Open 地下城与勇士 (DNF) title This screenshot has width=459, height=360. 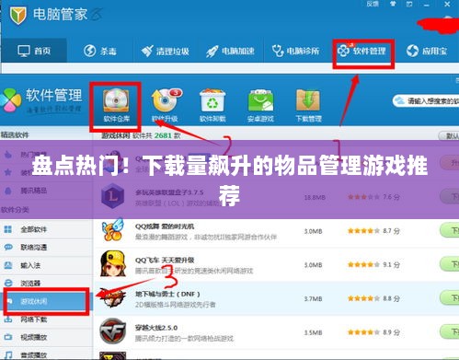pos(167,294)
